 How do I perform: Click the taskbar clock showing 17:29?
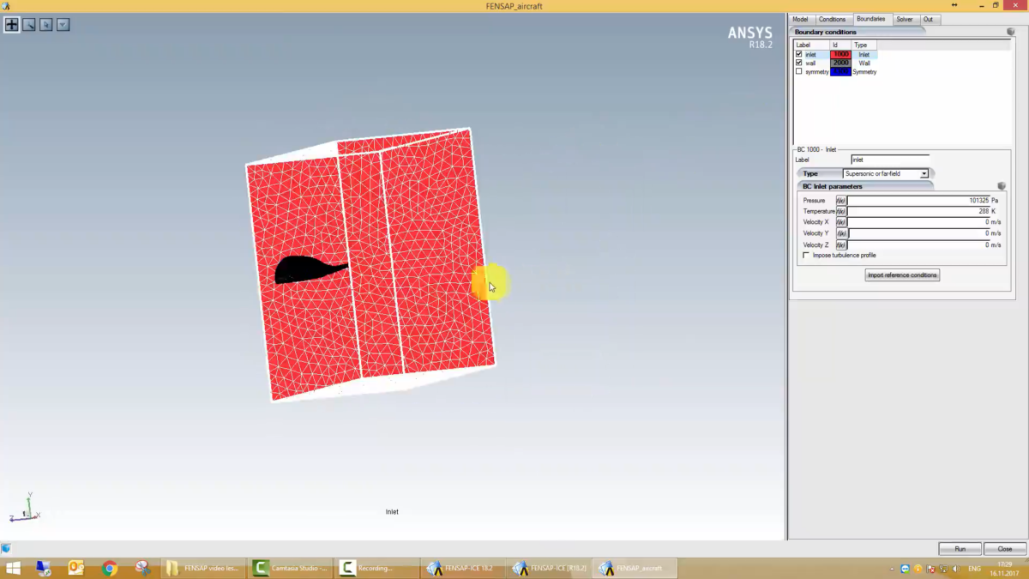1003,564
